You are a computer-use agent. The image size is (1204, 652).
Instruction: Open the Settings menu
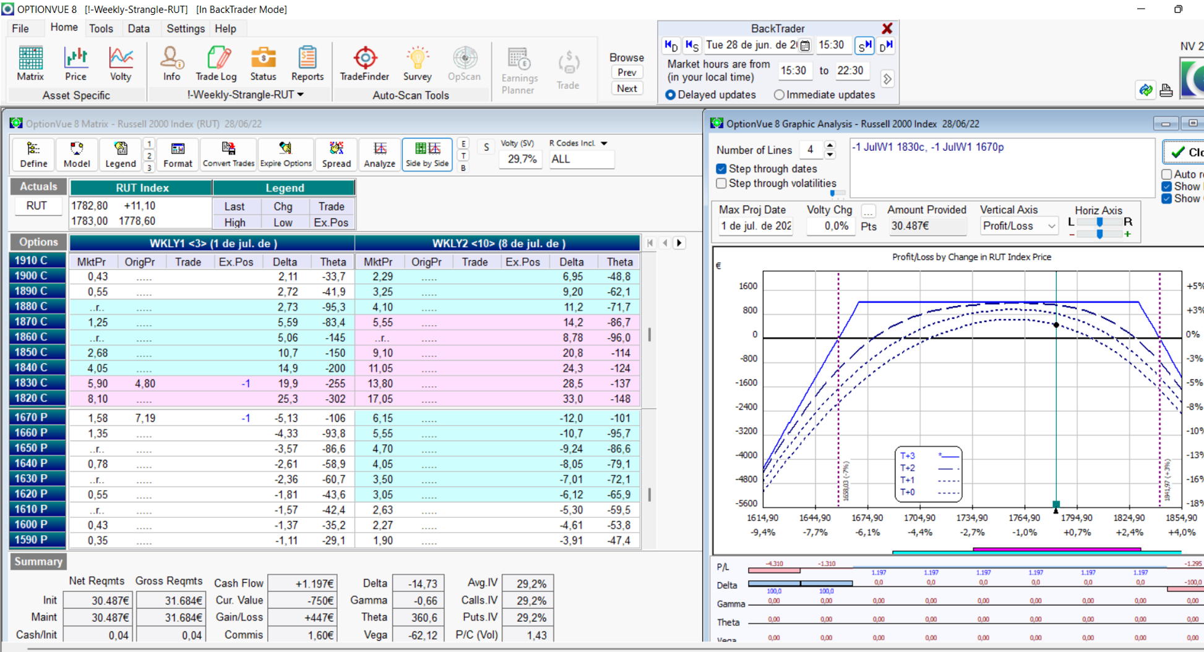[186, 28]
